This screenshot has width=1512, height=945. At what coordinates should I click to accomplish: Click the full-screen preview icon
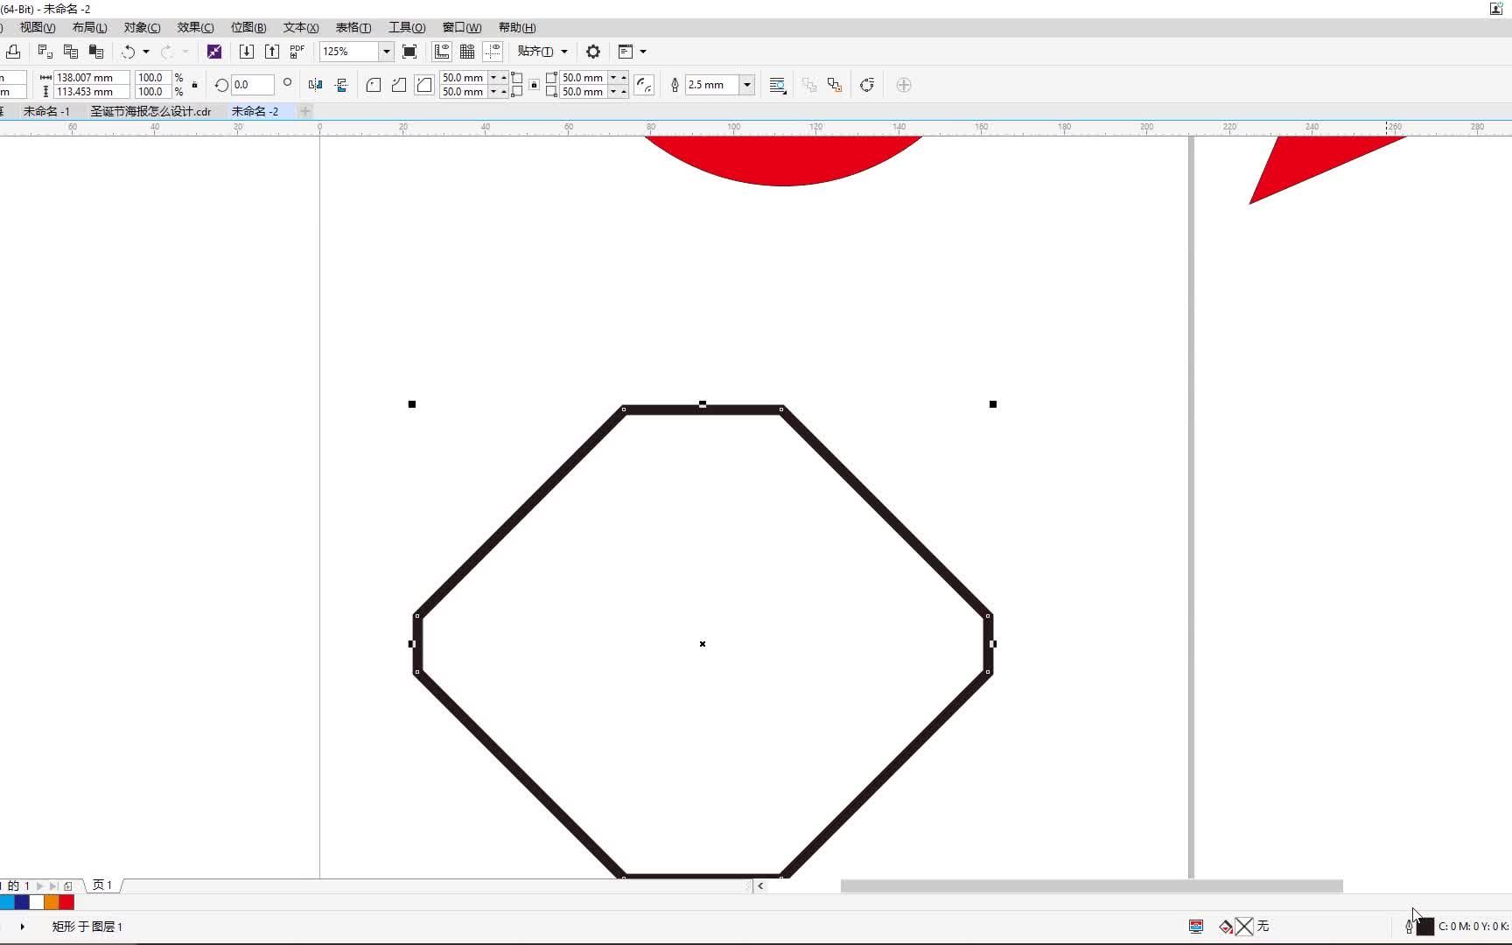pos(409,52)
